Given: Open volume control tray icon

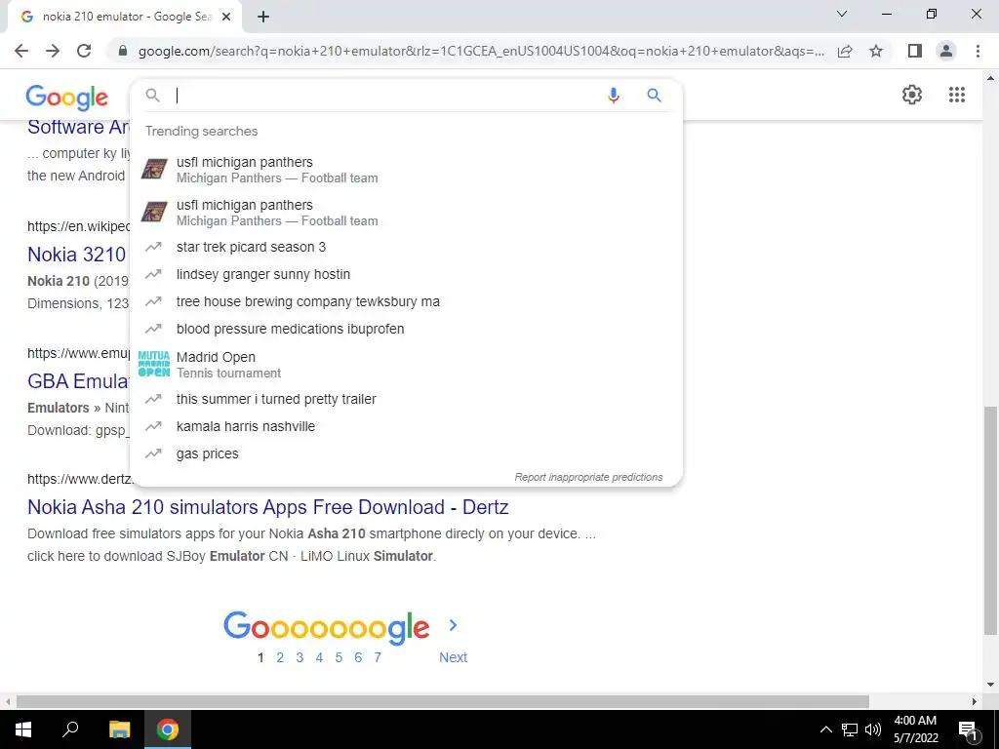Looking at the screenshot, I should (x=873, y=729).
